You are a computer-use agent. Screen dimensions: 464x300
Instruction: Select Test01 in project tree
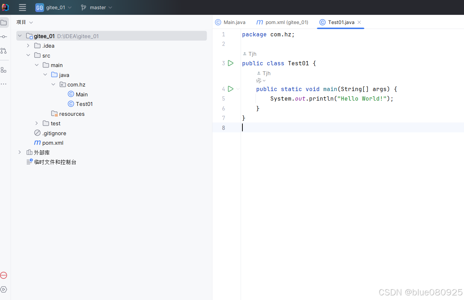tap(84, 104)
